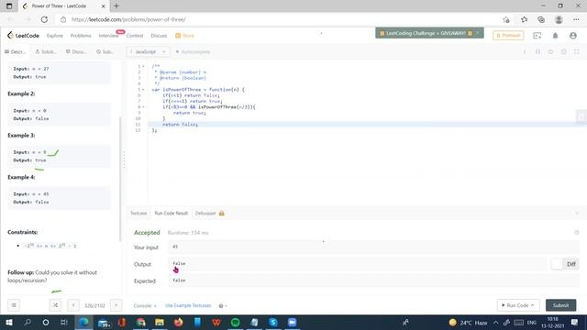Image resolution: width=587 pixels, height=330 pixels.
Task: Go to Explore page
Action: (55, 36)
